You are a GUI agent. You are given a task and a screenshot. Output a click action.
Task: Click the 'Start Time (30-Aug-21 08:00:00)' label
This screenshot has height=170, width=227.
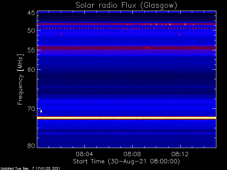tap(126, 161)
